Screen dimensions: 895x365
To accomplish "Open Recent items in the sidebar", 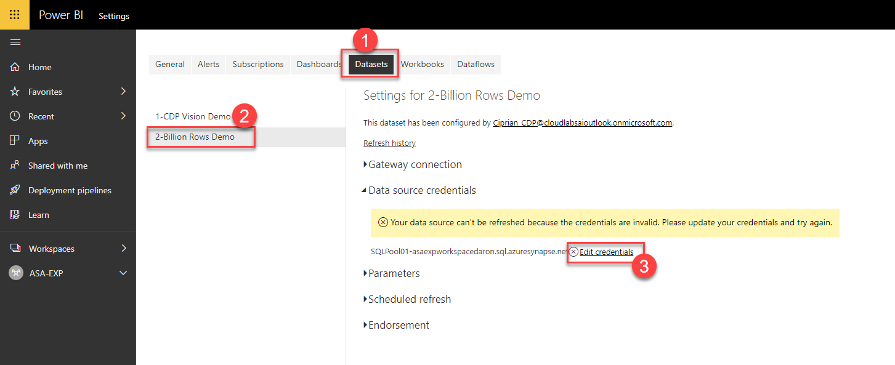I will 41,116.
